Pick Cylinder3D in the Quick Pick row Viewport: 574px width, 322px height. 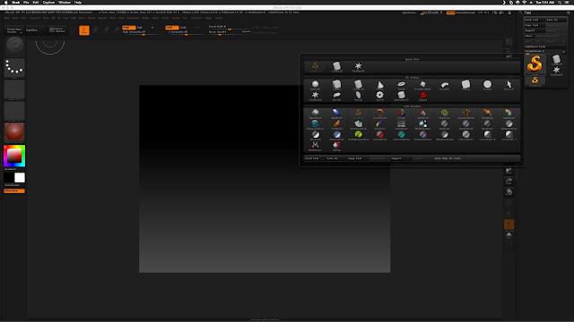pyautogui.click(x=336, y=66)
